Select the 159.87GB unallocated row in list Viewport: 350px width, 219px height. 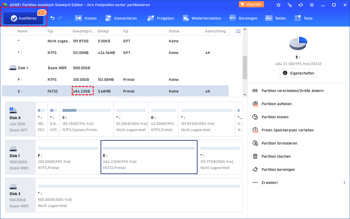115,41
